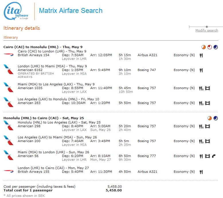Click the meal icon for British Airways 154
The image size is (223, 198).
tap(201, 55)
